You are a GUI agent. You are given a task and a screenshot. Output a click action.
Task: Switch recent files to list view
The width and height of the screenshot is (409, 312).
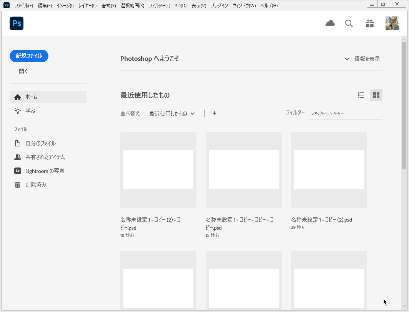pyautogui.click(x=361, y=95)
